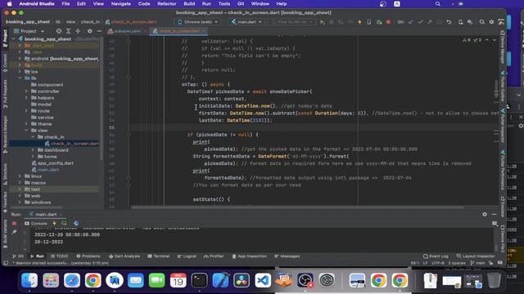The width and height of the screenshot is (524, 294).
Task: Stop process with red square in Run panel
Action: point(14,223)
